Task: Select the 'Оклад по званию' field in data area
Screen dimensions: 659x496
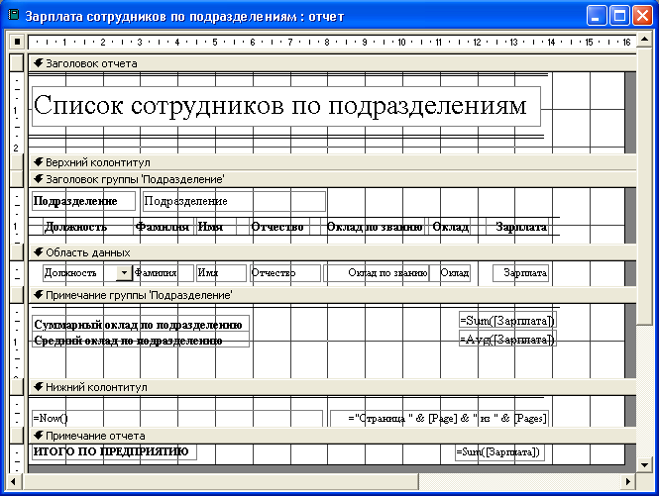Action: (x=377, y=273)
